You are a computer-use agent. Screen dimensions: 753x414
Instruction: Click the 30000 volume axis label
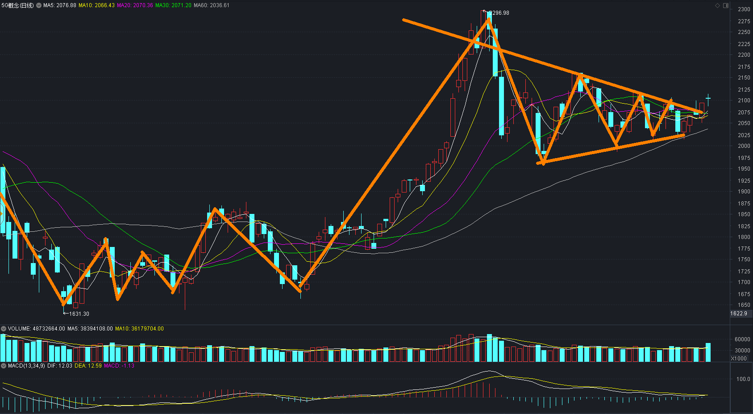coord(742,351)
